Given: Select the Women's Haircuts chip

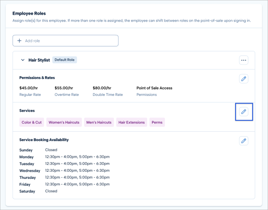Looking at the screenshot, I should pyautogui.click(x=64, y=122).
